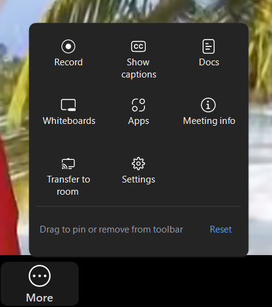272x307 pixels.
Task: Open Settings gear in the menu
Action: click(138, 164)
